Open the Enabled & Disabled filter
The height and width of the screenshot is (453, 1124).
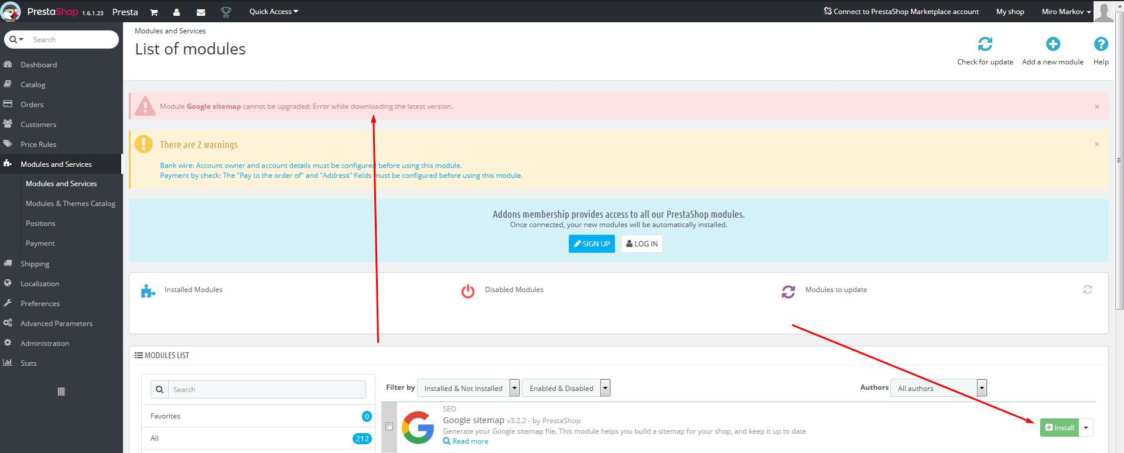[x=566, y=388]
